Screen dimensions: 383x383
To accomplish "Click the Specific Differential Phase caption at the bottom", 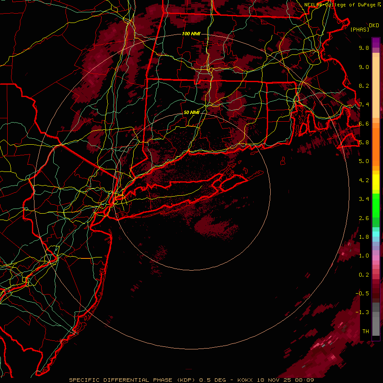I will point(191,380).
